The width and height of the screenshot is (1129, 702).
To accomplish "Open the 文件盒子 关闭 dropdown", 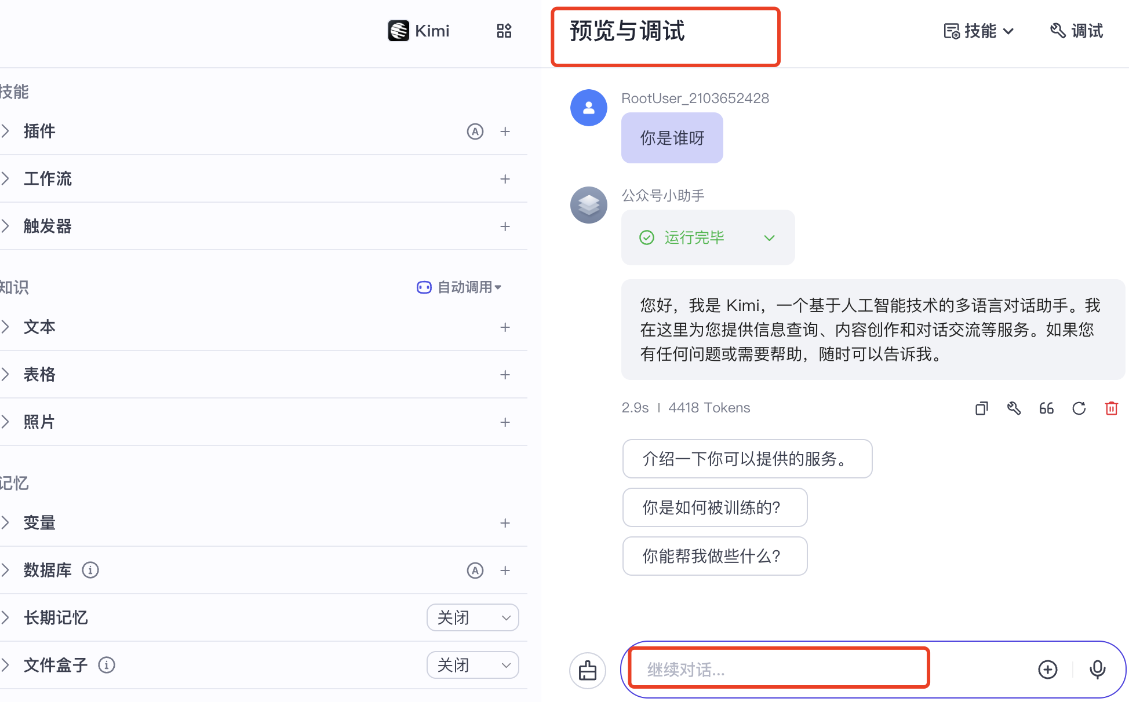I will [472, 666].
